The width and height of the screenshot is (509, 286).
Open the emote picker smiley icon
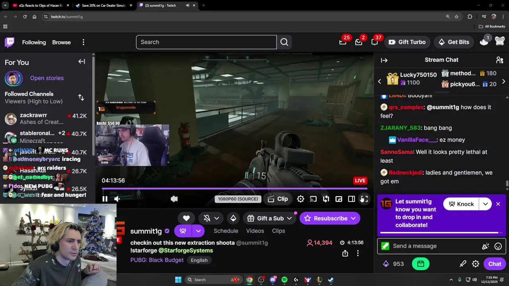tap(498, 246)
